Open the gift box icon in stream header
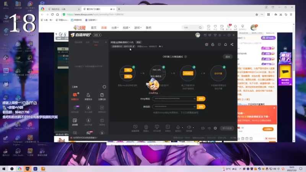The height and width of the screenshot is (172, 306). pyautogui.click(x=207, y=44)
